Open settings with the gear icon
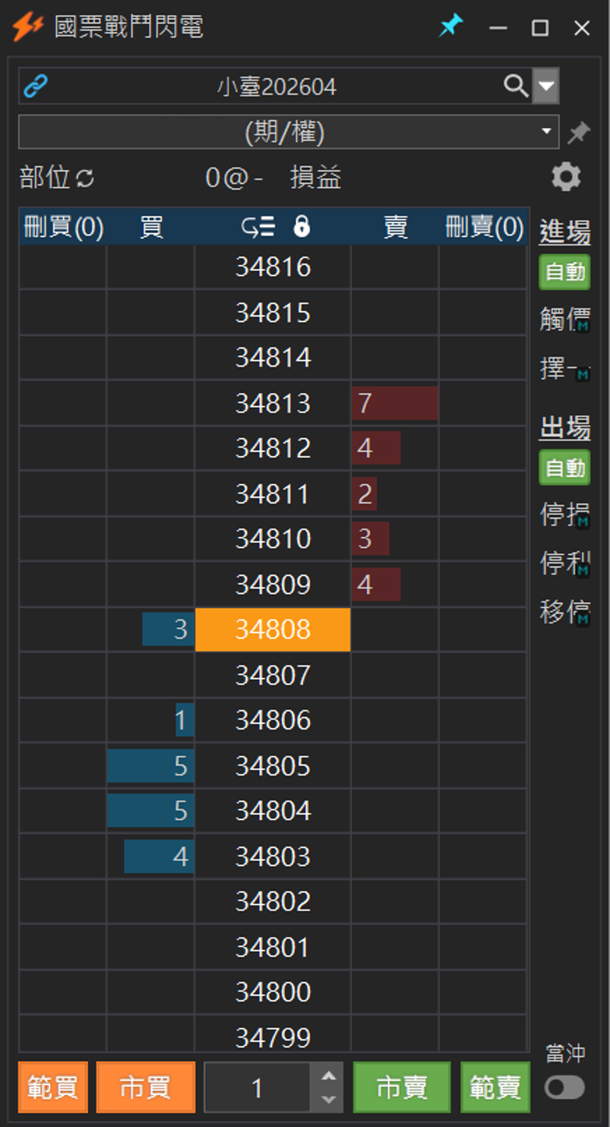 pyautogui.click(x=566, y=177)
